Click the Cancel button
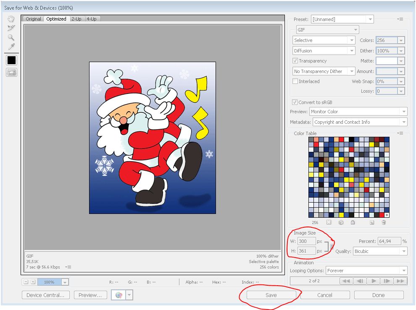 point(325,295)
